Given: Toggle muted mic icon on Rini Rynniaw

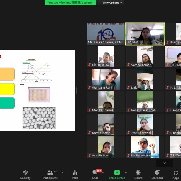Looking at the screenshot, I should click(89, 65).
